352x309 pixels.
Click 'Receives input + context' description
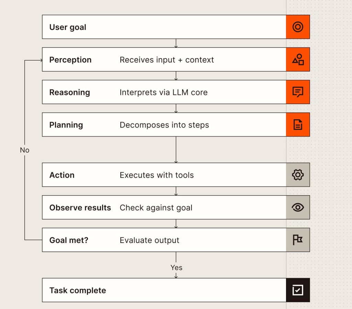[x=167, y=60]
